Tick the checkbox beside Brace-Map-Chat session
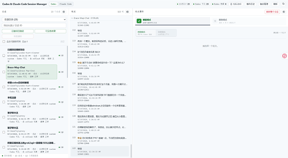This screenshot has width=288, height=158. [4, 72]
